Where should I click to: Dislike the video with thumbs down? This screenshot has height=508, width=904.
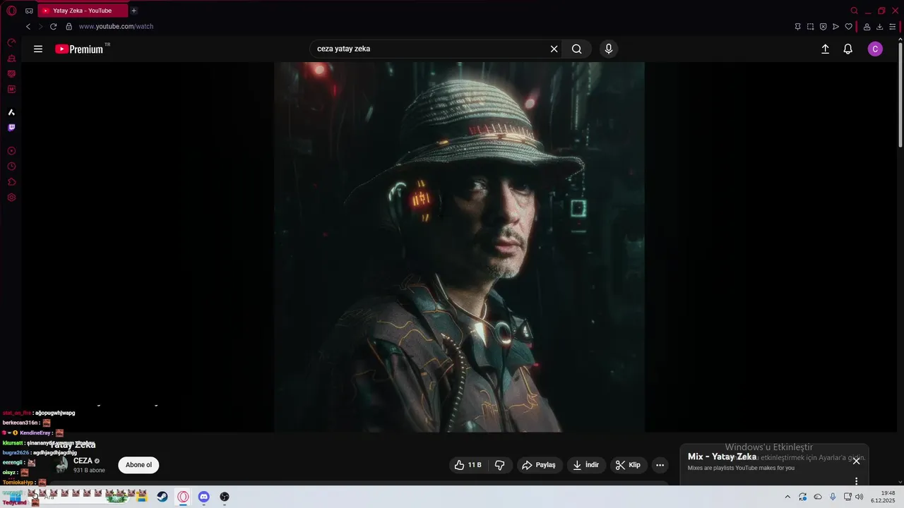[x=500, y=465]
